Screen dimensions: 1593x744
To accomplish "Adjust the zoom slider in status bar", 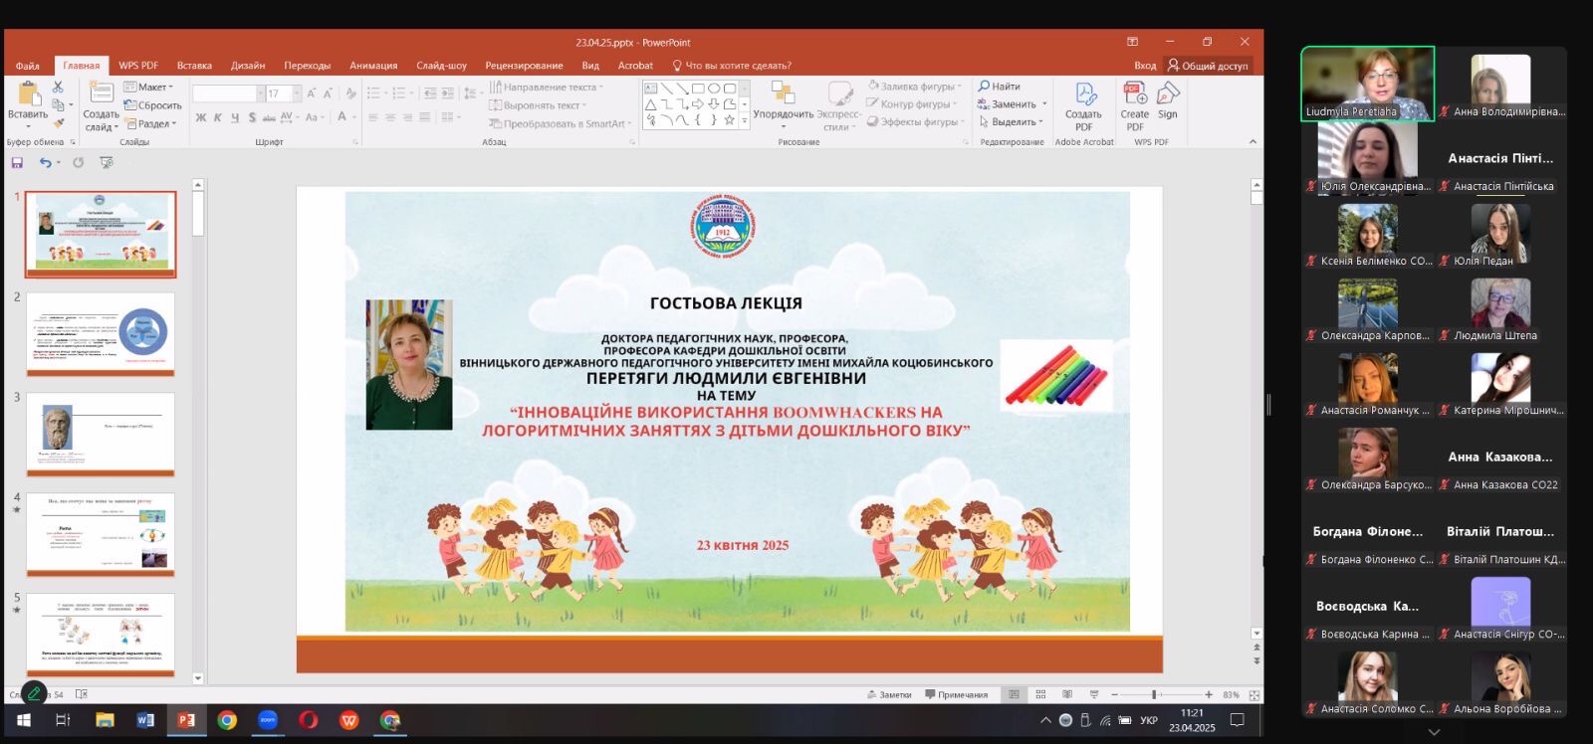I will pyautogui.click(x=1154, y=694).
